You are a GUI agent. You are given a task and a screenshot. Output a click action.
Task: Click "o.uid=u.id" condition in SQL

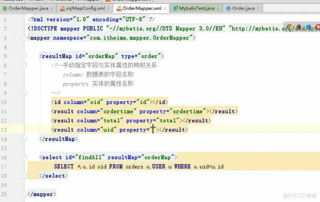pos(208,167)
